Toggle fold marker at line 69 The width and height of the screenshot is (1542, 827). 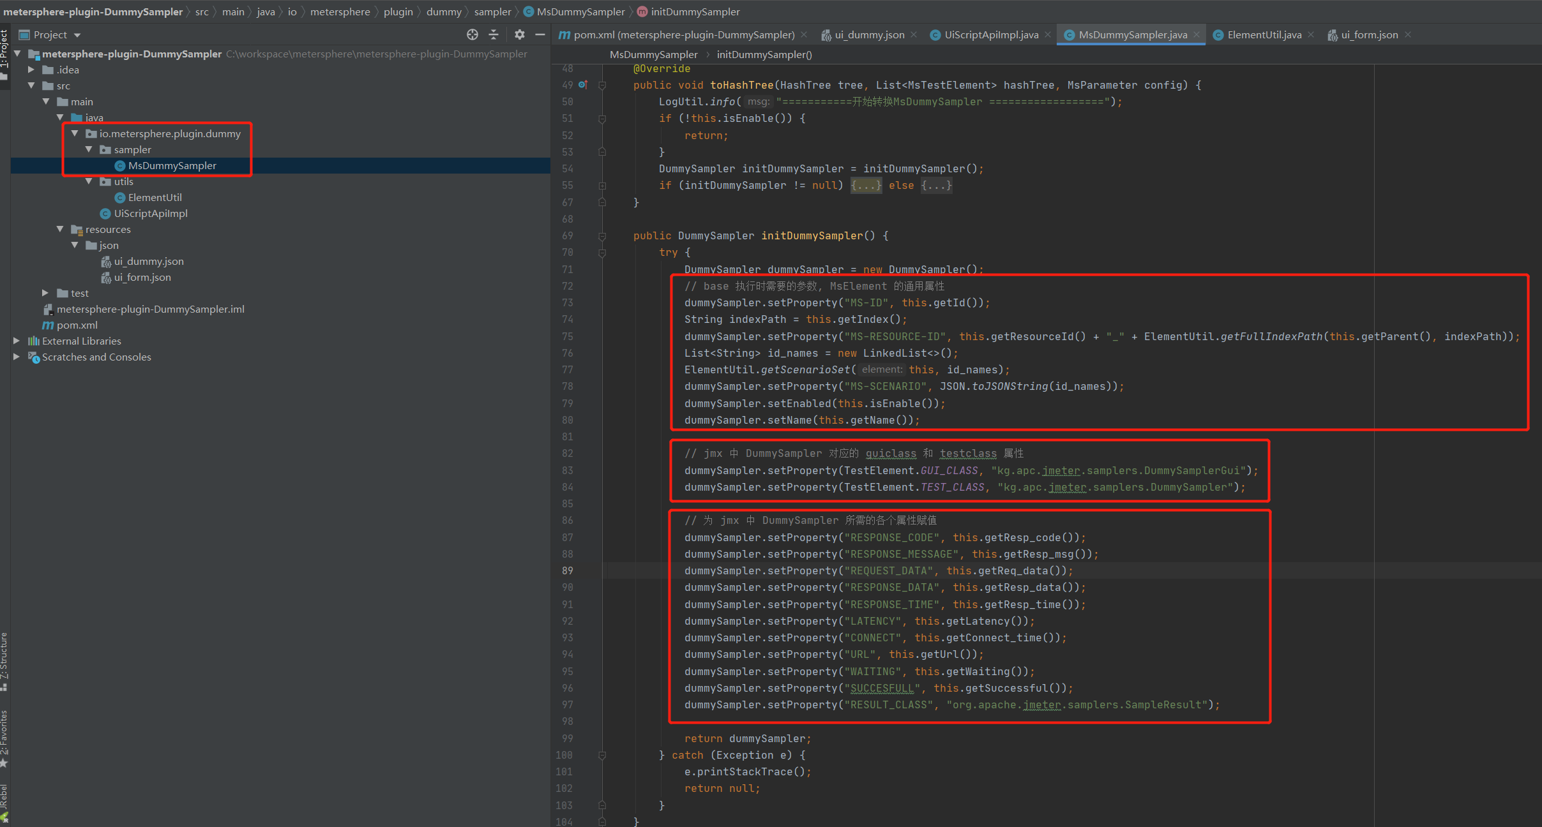click(x=602, y=236)
